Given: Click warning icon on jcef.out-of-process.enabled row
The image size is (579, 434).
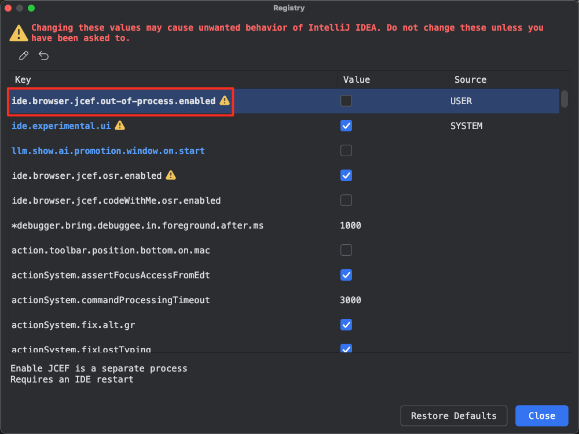Looking at the screenshot, I should 225,101.
